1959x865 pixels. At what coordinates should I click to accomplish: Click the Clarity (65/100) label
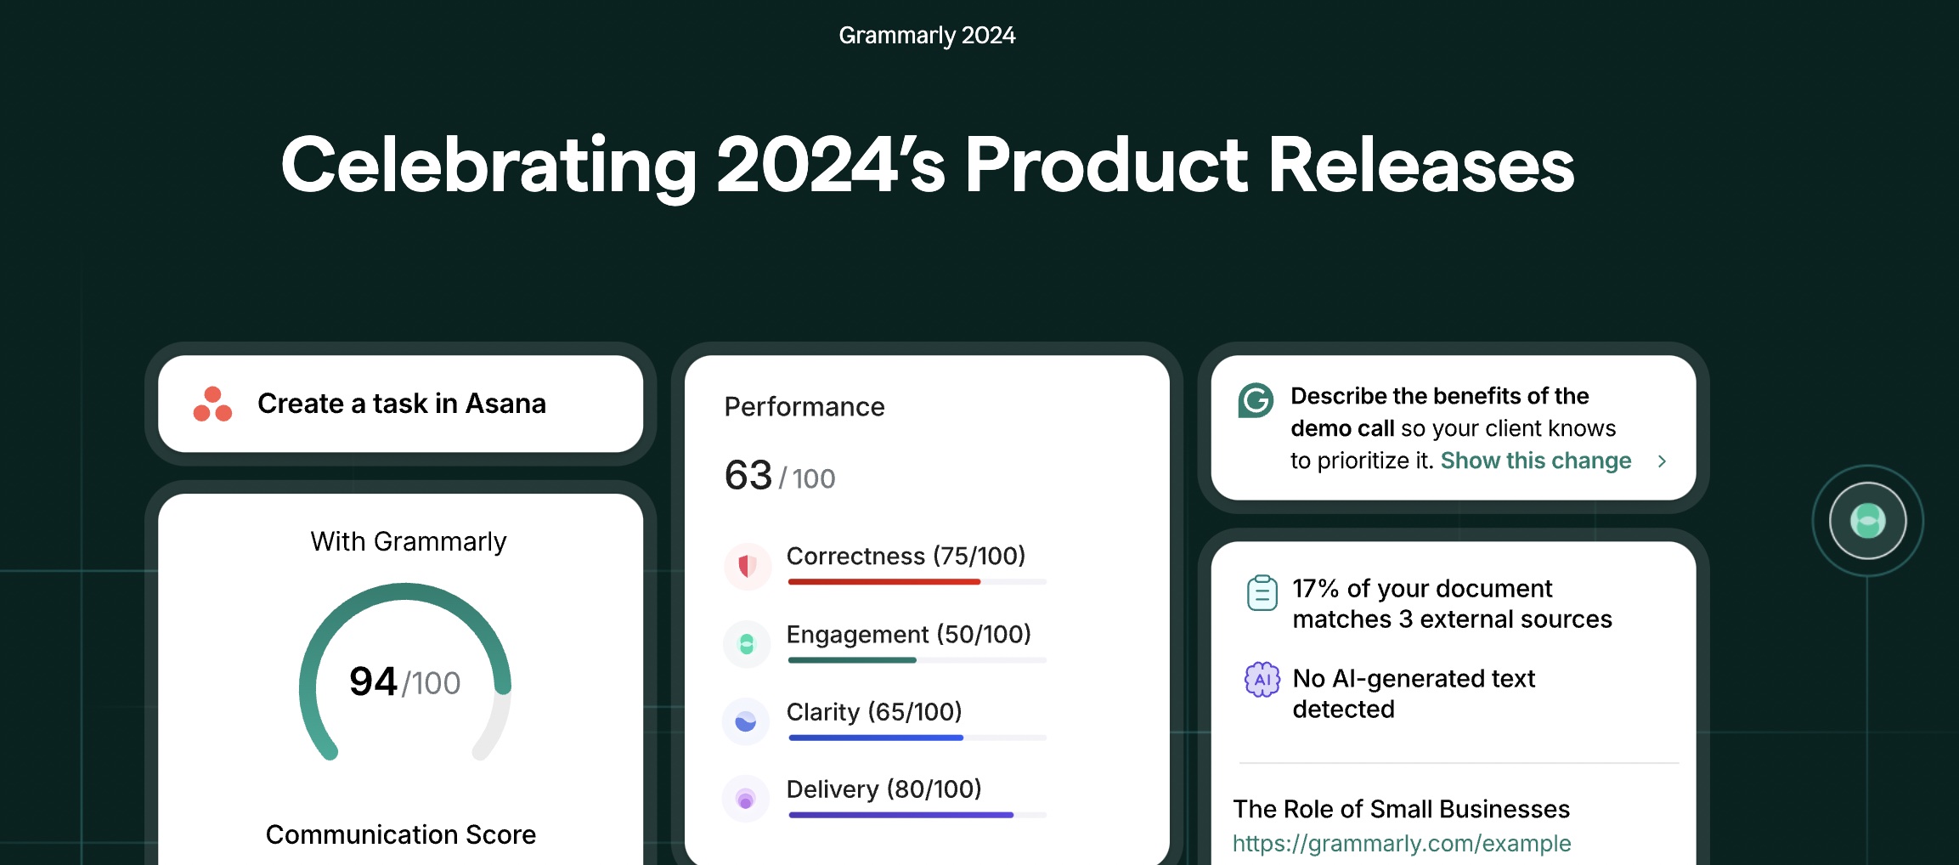[874, 711]
